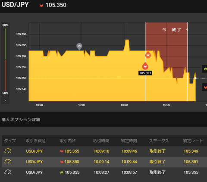Click the 50% trader sentiment gauge bar

(5, 59)
